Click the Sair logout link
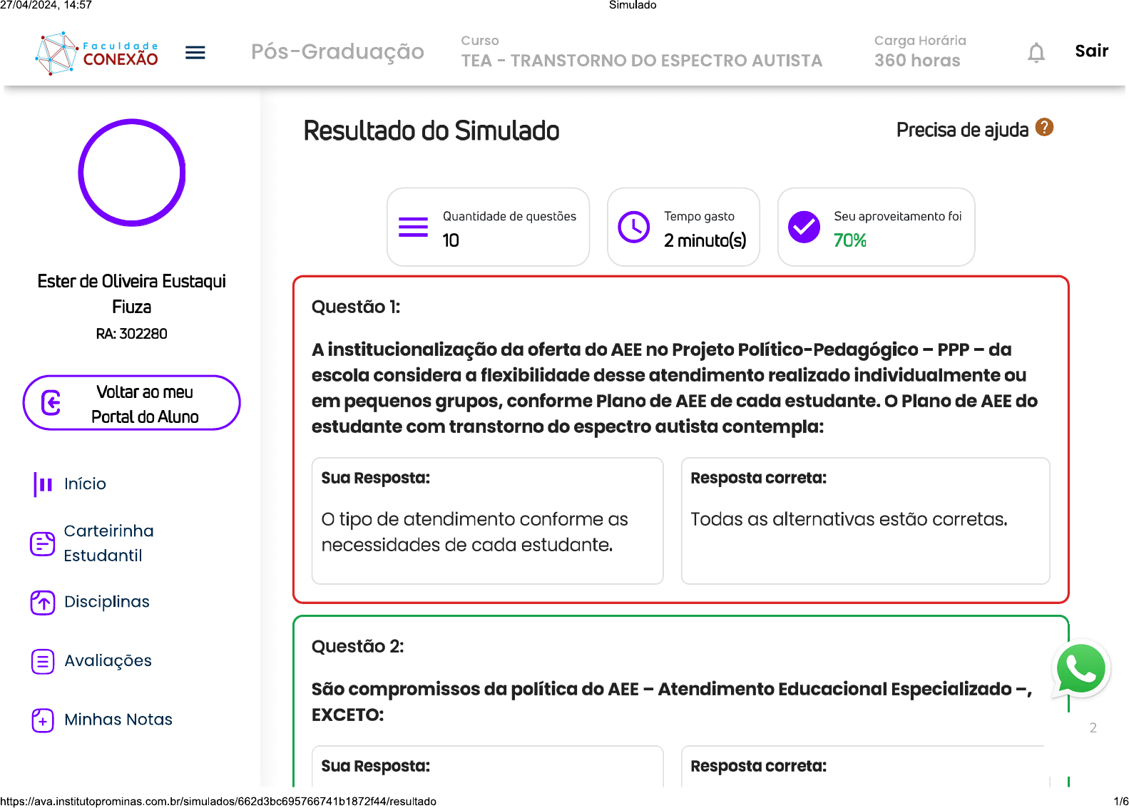The width and height of the screenshot is (1129, 808). [x=1091, y=51]
